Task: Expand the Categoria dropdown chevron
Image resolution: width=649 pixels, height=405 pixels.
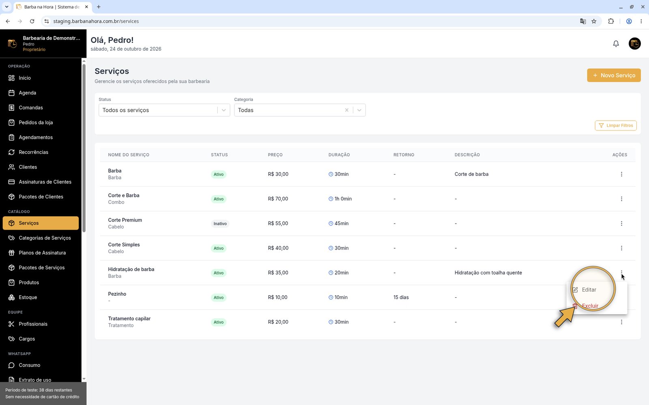Action: 359,110
